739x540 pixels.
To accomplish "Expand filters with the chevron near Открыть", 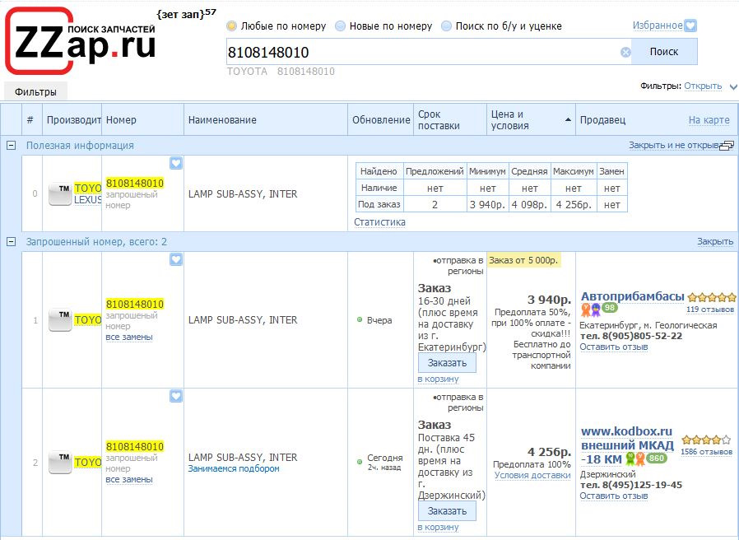I will [733, 86].
